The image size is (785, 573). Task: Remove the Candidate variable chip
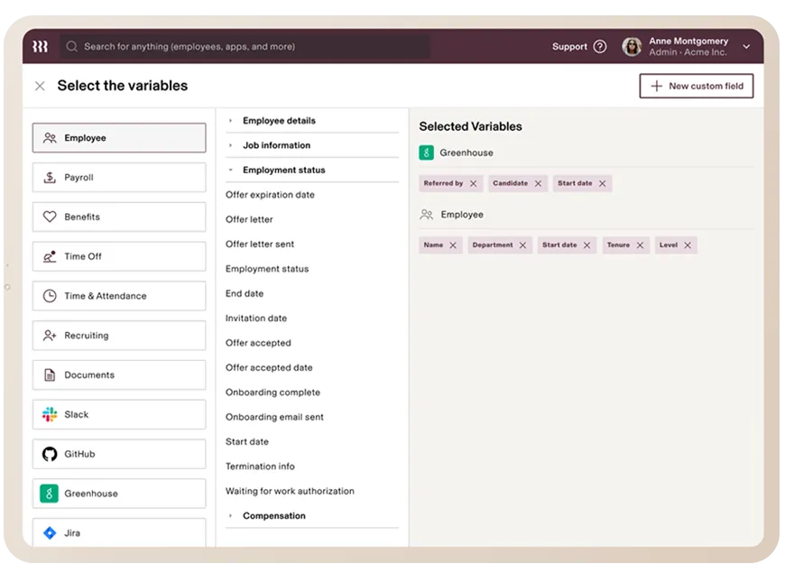point(538,183)
